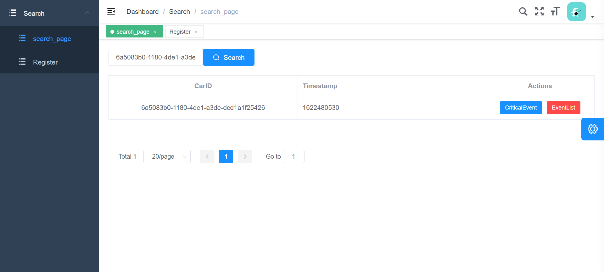Viewport: 604px width, 272px height.
Task: Open the 20/page size dropdown
Action: [x=167, y=156]
